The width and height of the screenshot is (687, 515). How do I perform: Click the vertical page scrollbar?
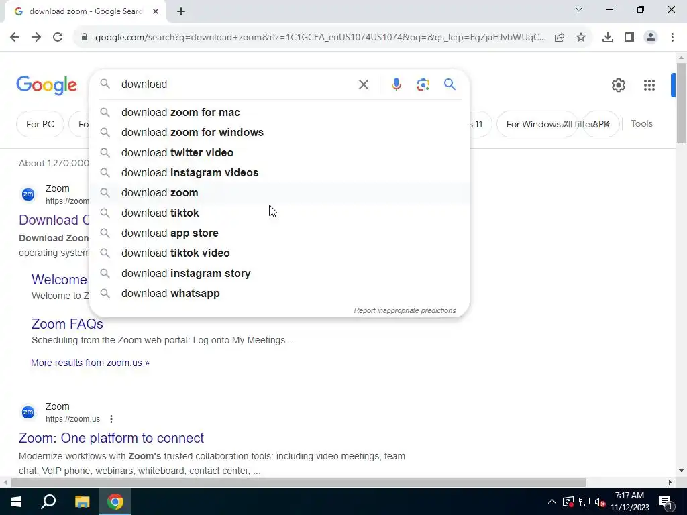tap(681, 103)
